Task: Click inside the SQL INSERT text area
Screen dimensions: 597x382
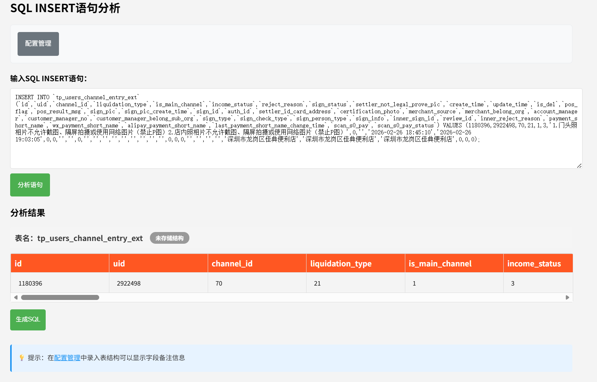Action: (x=296, y=152)
